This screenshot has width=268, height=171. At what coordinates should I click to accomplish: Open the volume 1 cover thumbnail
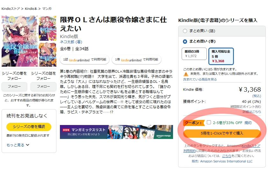pos(20,41)
